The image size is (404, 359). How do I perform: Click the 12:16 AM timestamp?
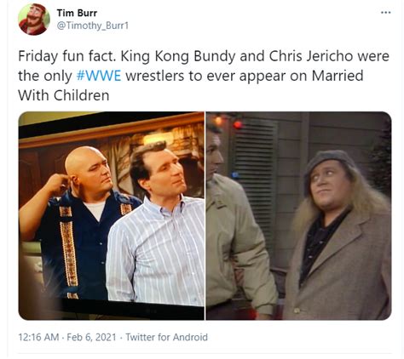point(38,337)
